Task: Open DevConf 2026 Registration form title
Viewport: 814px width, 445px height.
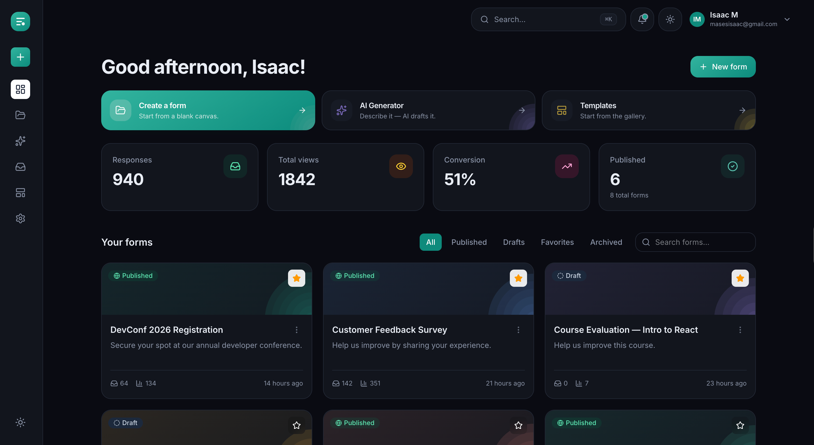Action: [x=167, y=330]
